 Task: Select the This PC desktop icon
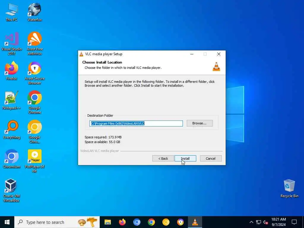(x=12, y=12)
